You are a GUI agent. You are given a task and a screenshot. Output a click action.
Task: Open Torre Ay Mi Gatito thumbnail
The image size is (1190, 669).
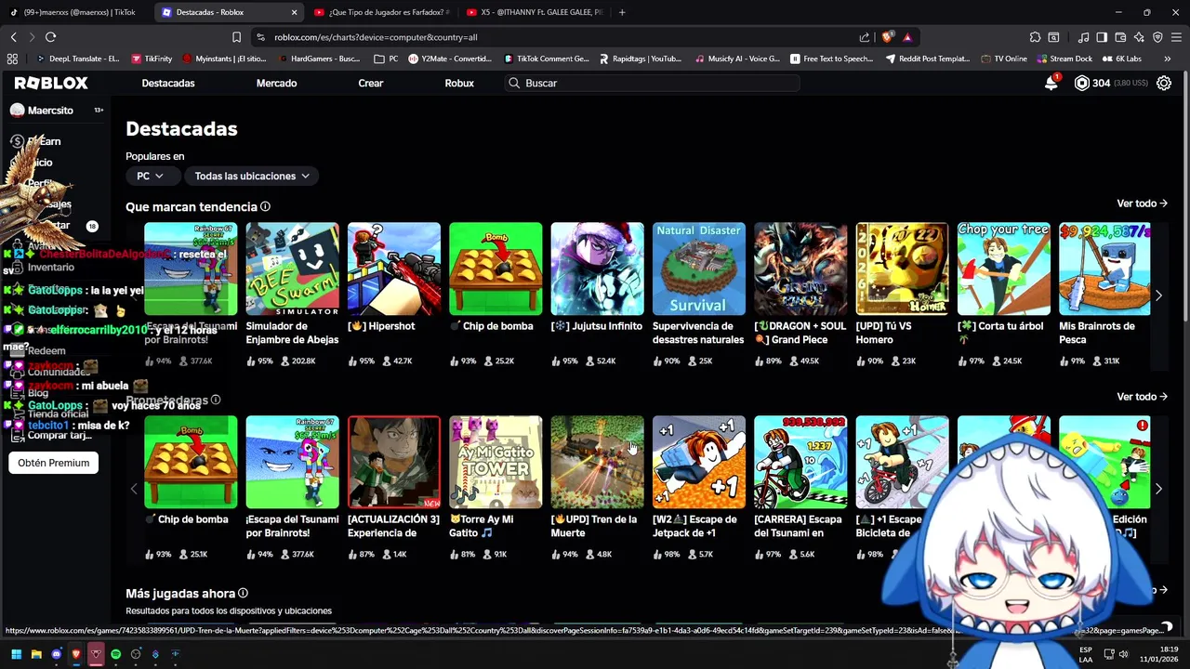coord(496,462)
